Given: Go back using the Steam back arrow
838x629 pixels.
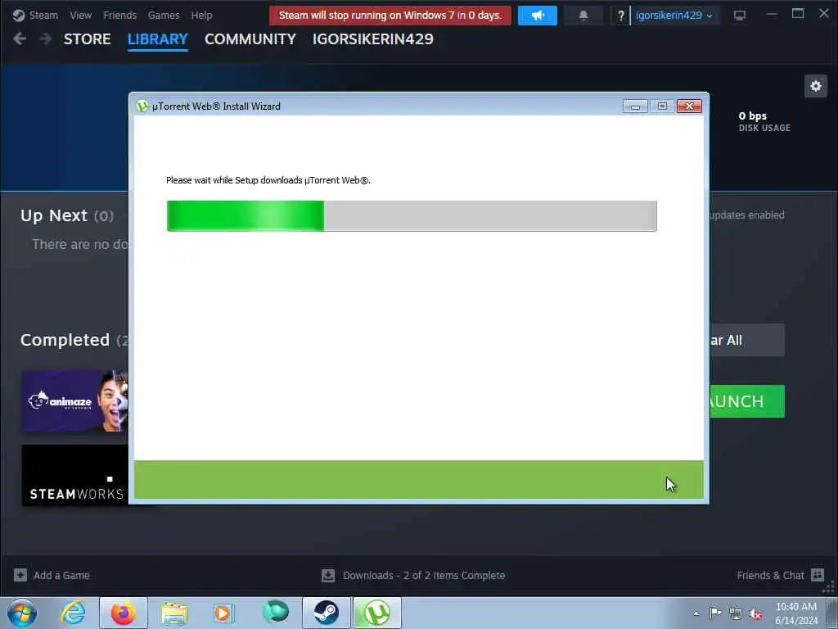Looking at the screenshot, I should click(x=20, y=39).
